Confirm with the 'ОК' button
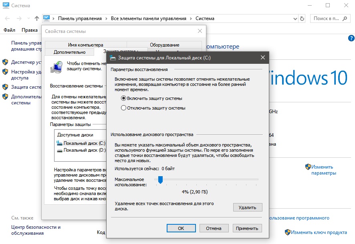 [181, 228]
